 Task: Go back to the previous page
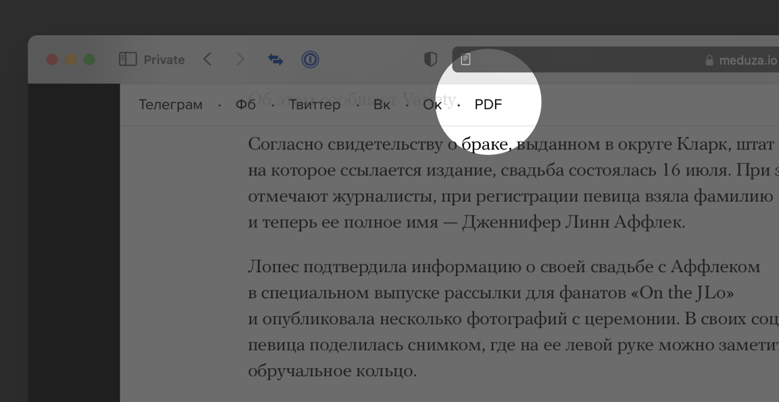[207, 59]
